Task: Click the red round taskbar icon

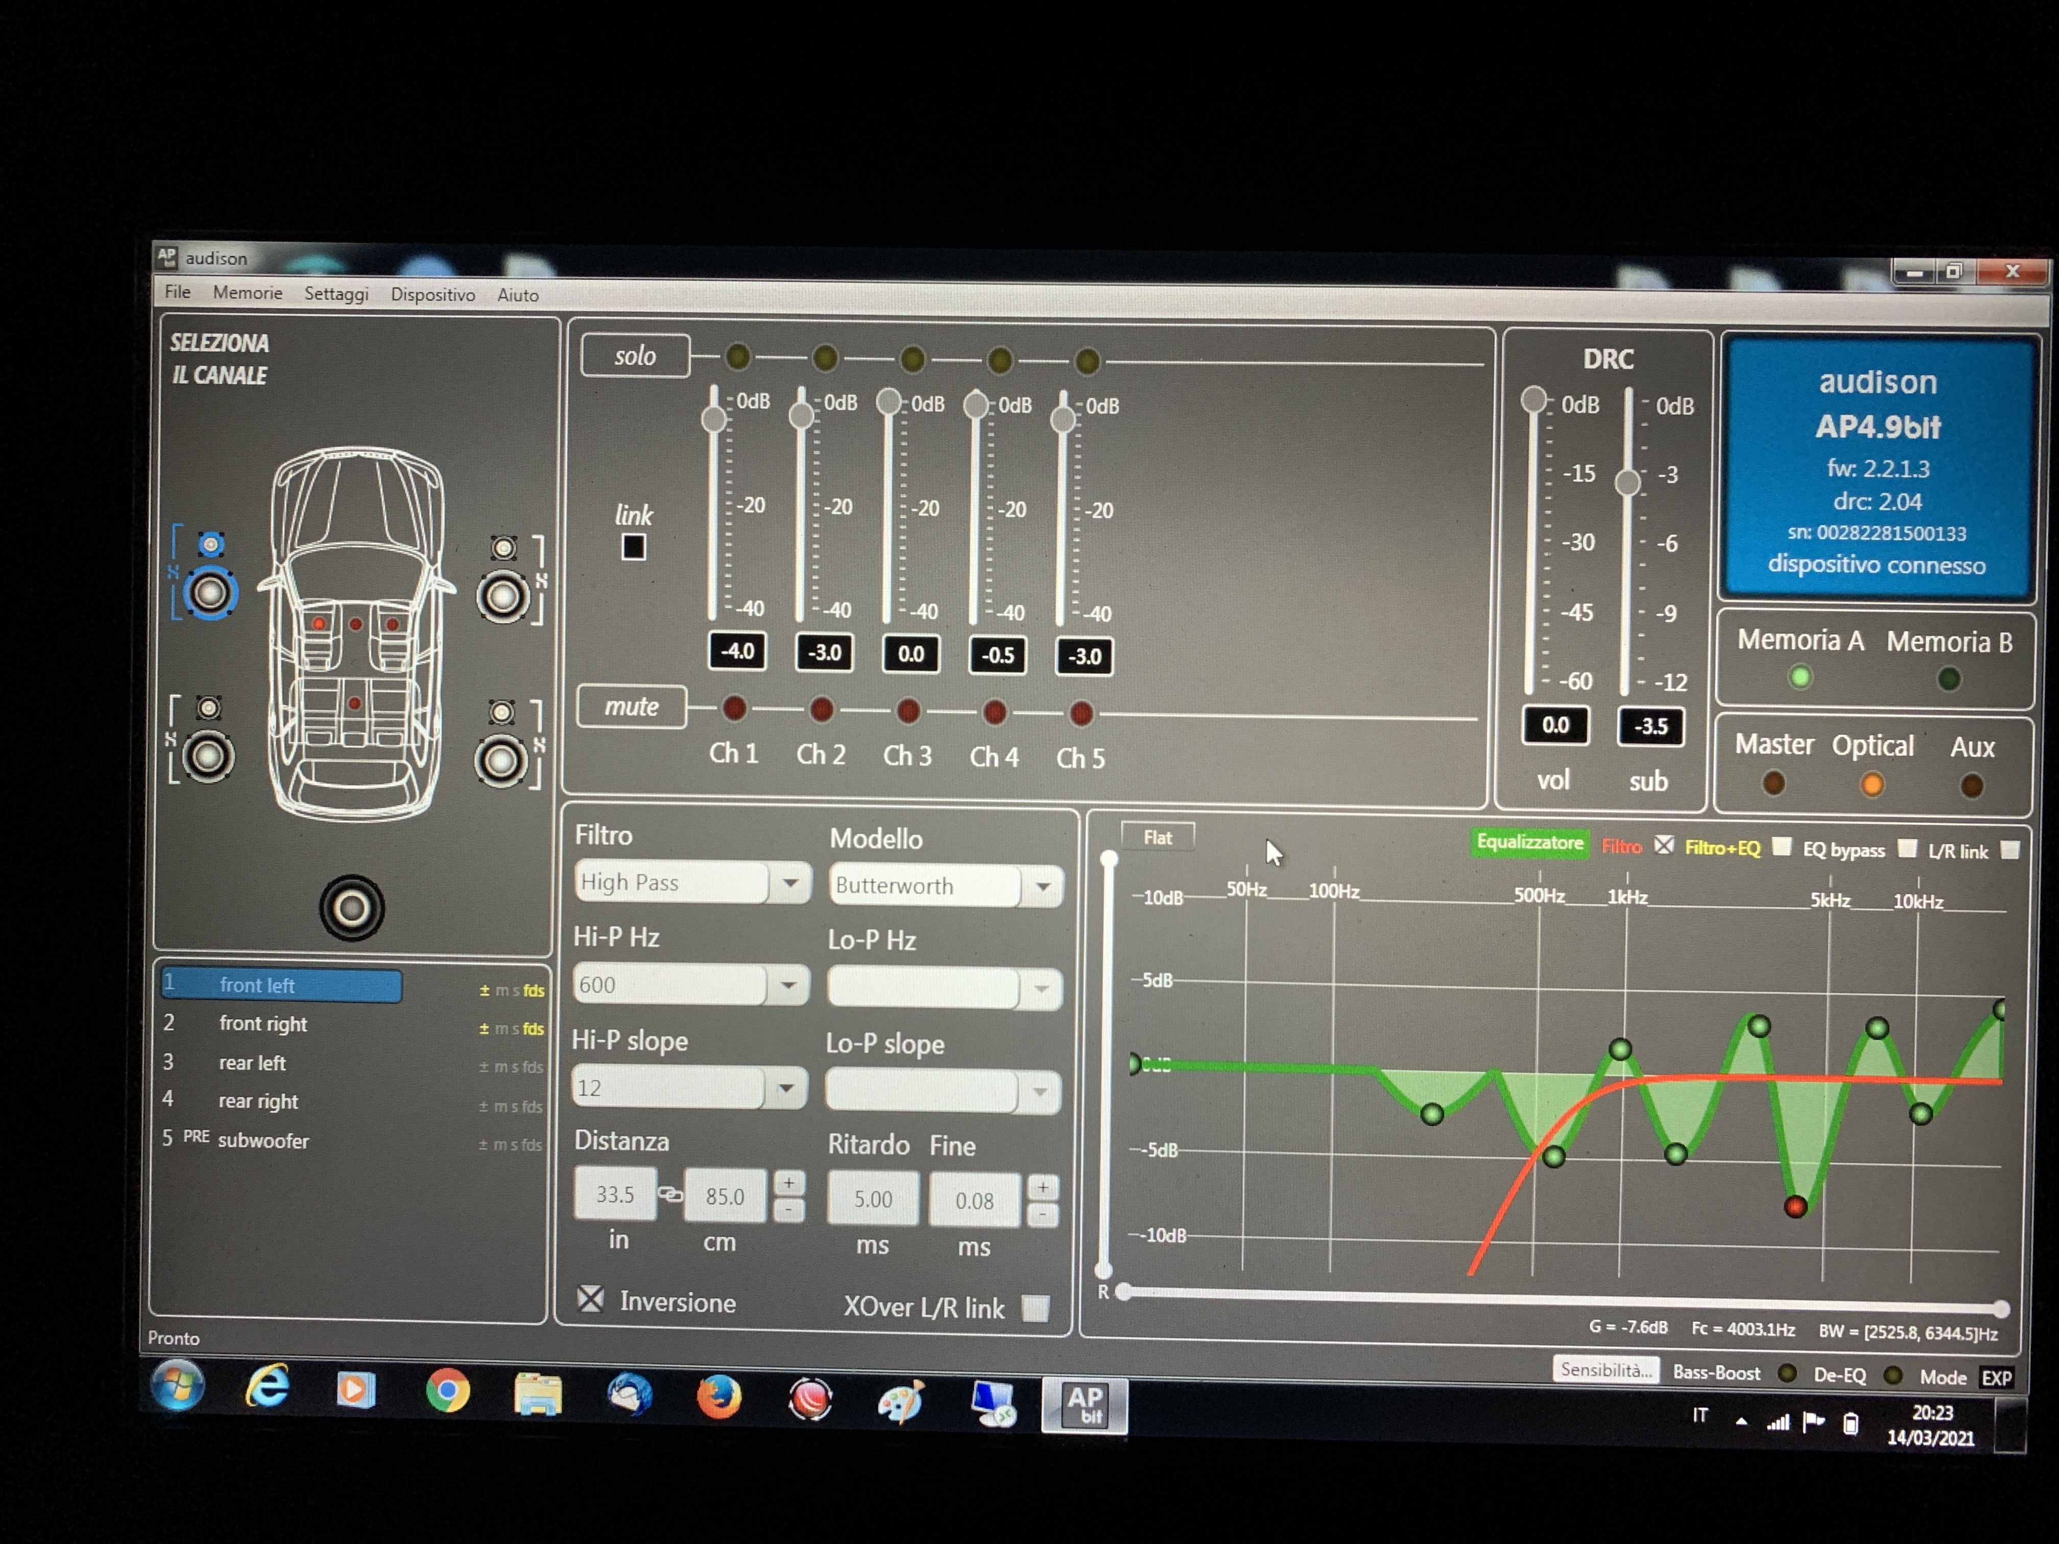Action: [x=810, y=1399]
